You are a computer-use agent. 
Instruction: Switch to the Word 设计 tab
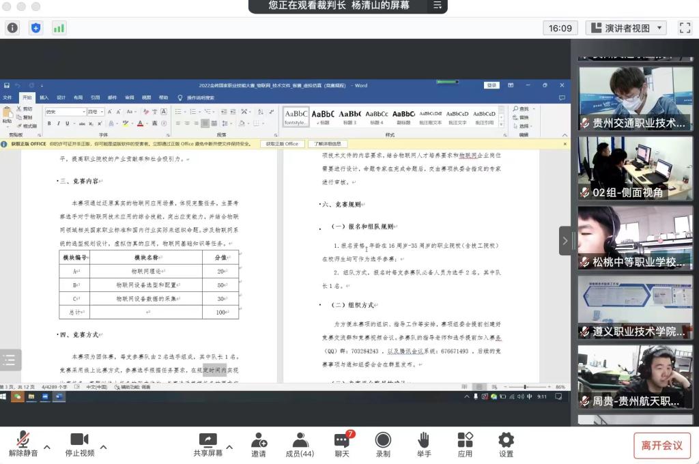[61, 98]
